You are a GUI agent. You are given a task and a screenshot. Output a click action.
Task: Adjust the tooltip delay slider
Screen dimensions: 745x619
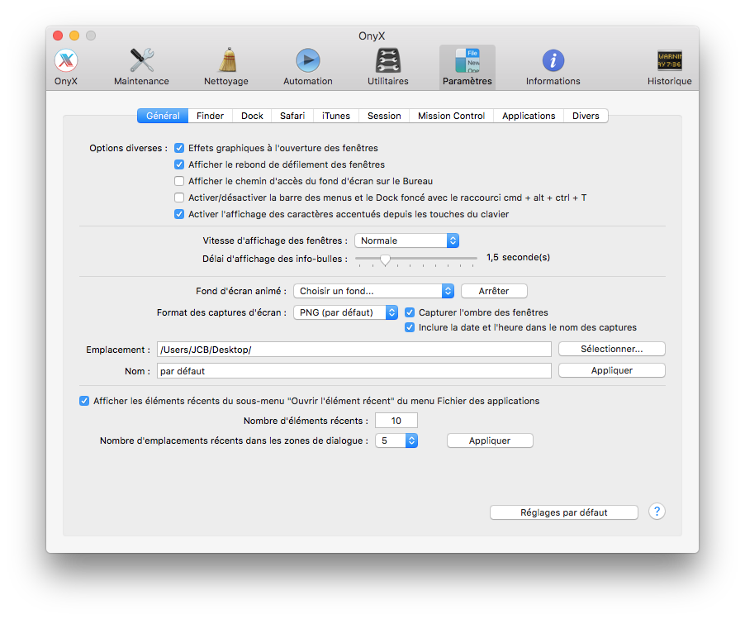tap(386, 259)
